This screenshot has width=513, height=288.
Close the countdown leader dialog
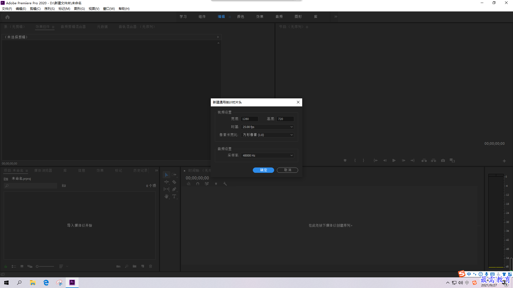click(x=298, y=102)
